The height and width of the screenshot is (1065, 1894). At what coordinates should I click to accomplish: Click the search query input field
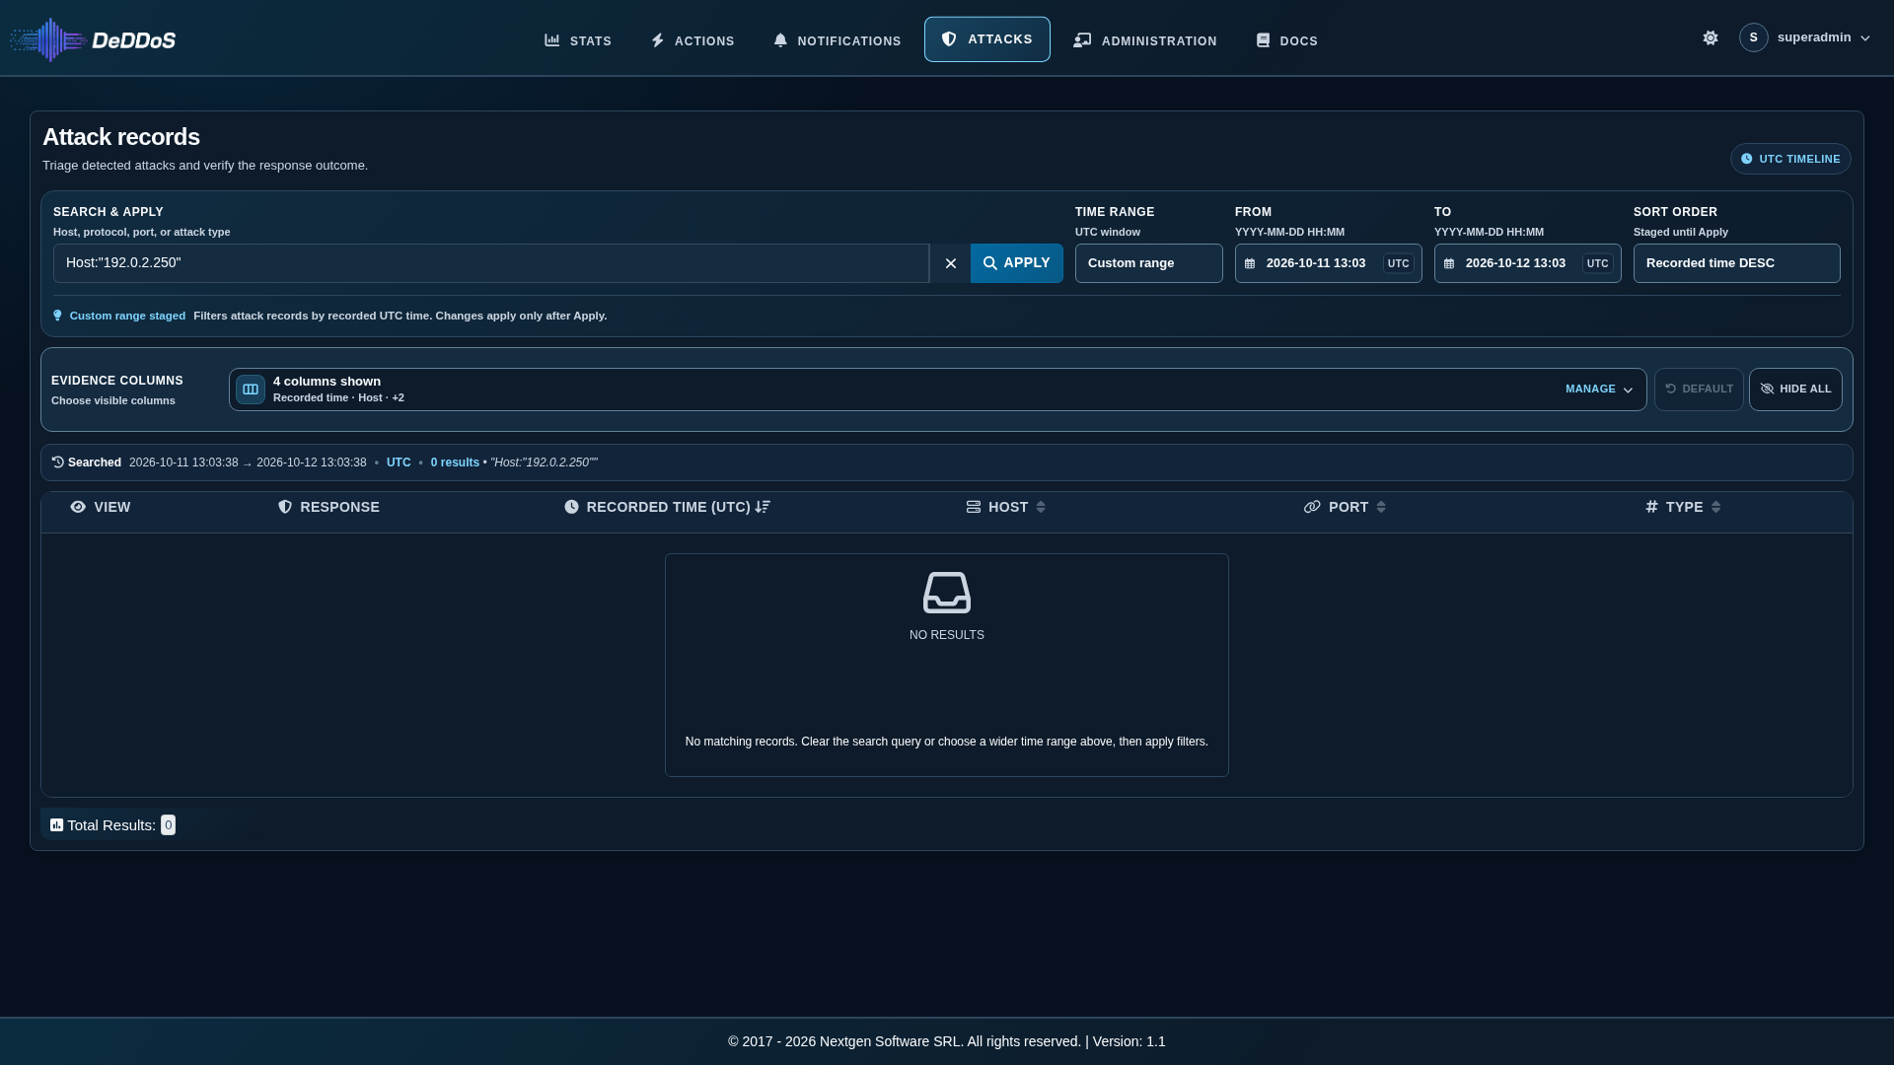coord(491,263)
